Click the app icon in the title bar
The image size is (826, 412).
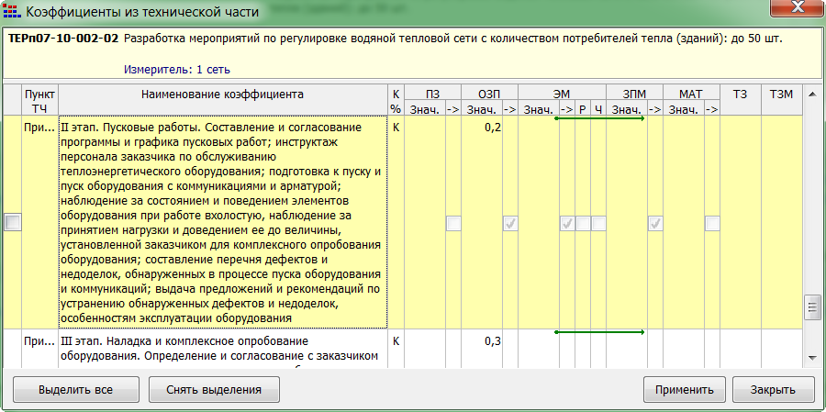tap(12, 12)
